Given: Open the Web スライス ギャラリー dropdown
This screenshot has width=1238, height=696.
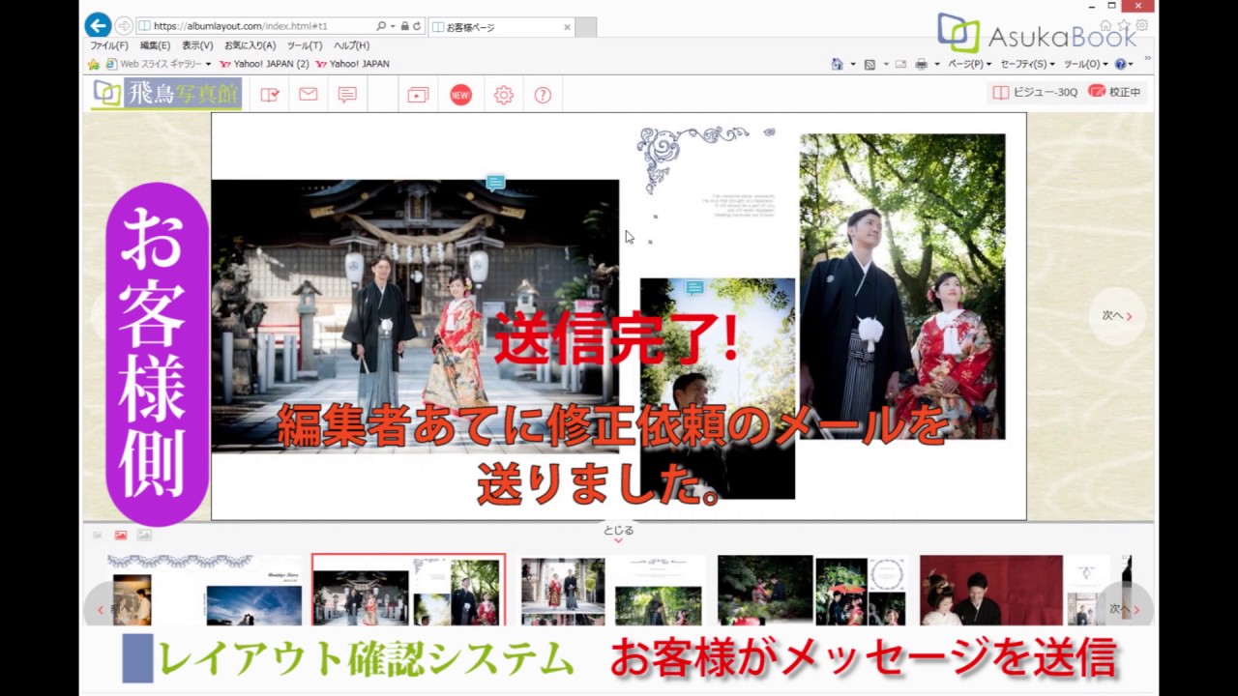Looking at the screenshot, I should point(159,64).
